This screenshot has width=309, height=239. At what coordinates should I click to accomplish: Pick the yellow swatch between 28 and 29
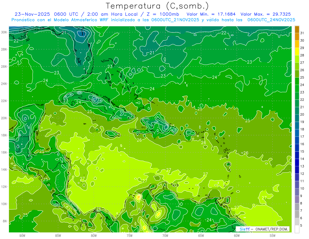click(297, 52)
